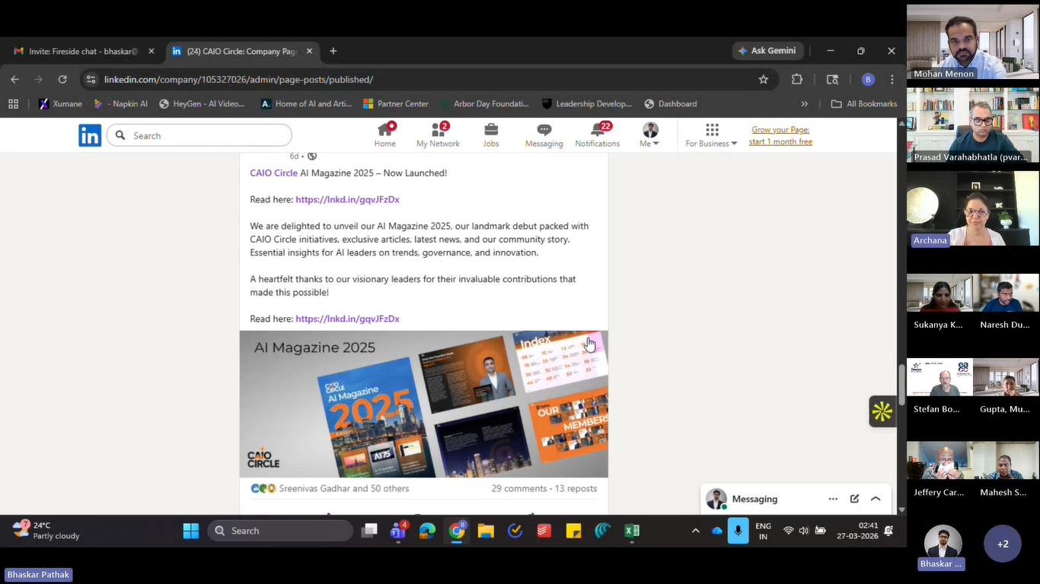Image resolution: width=1040 pixels, height=584 pixels.
Task: View site information icon in address bar
Action: pyautogui.click(x=91, y=79)
